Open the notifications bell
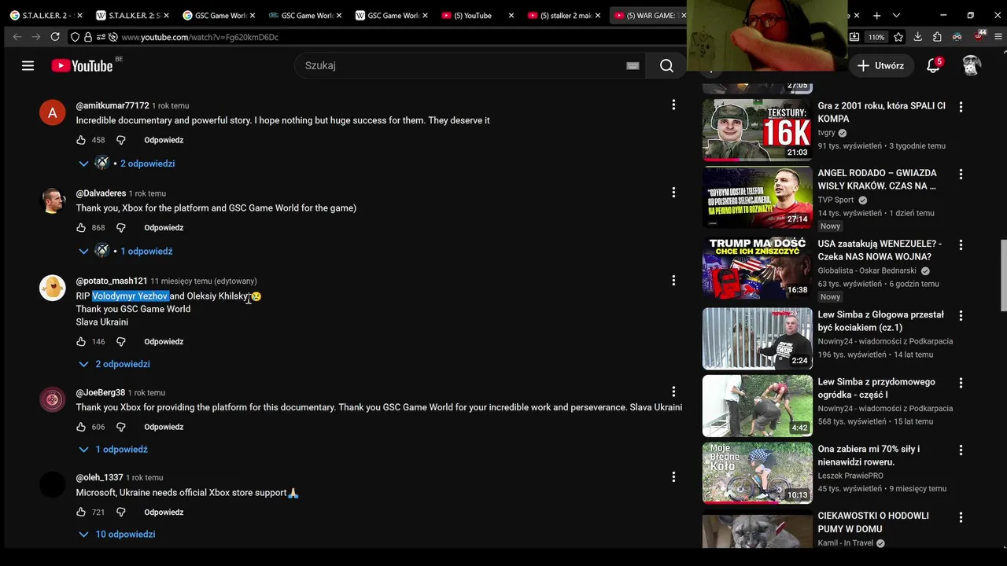This screenshot has width=1007, height=566. [x=934, y=66]
